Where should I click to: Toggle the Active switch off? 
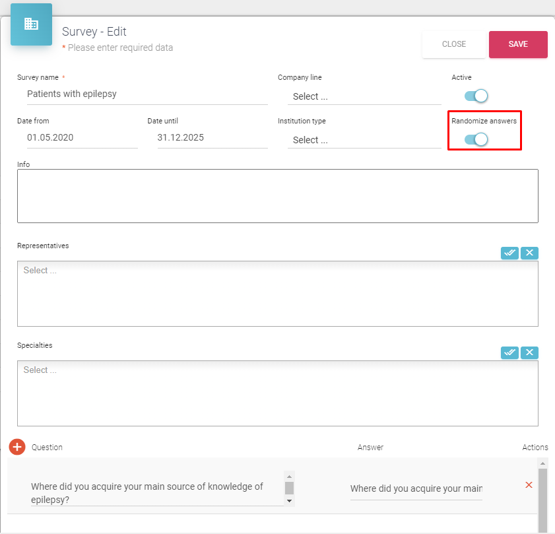pyautogui.click(x=476, y=96)
